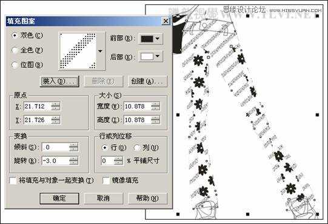The image size is (328, 224).
Task: Click the left-middle selection handle on canvas
Action: (178, 114)
